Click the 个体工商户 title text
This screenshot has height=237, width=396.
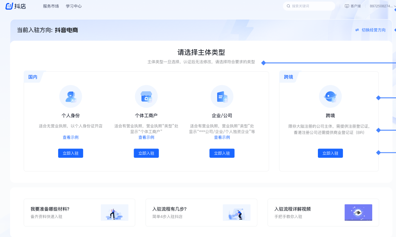click(x=146, y=115)
